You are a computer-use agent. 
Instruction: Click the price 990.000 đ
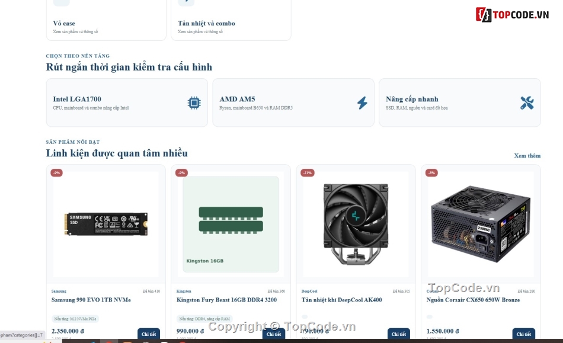[190, 331]
